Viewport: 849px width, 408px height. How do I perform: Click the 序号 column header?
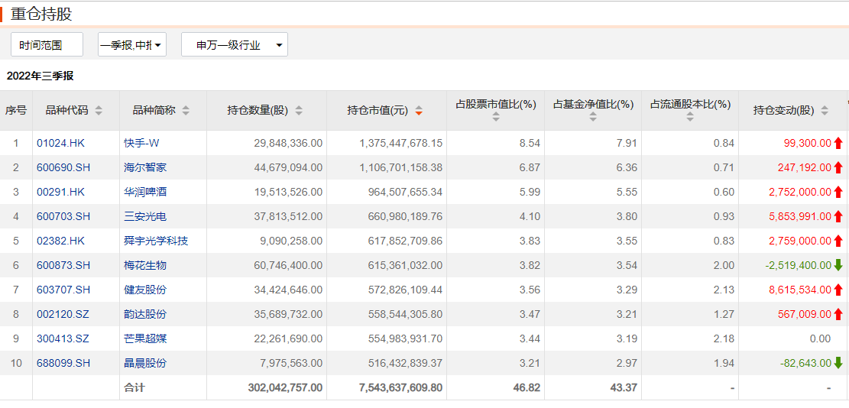16,111
